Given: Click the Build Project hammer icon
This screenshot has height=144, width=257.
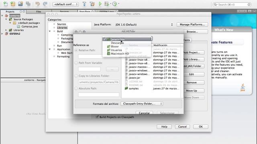Looking at the screenshot, I should [x=84, y=4].
